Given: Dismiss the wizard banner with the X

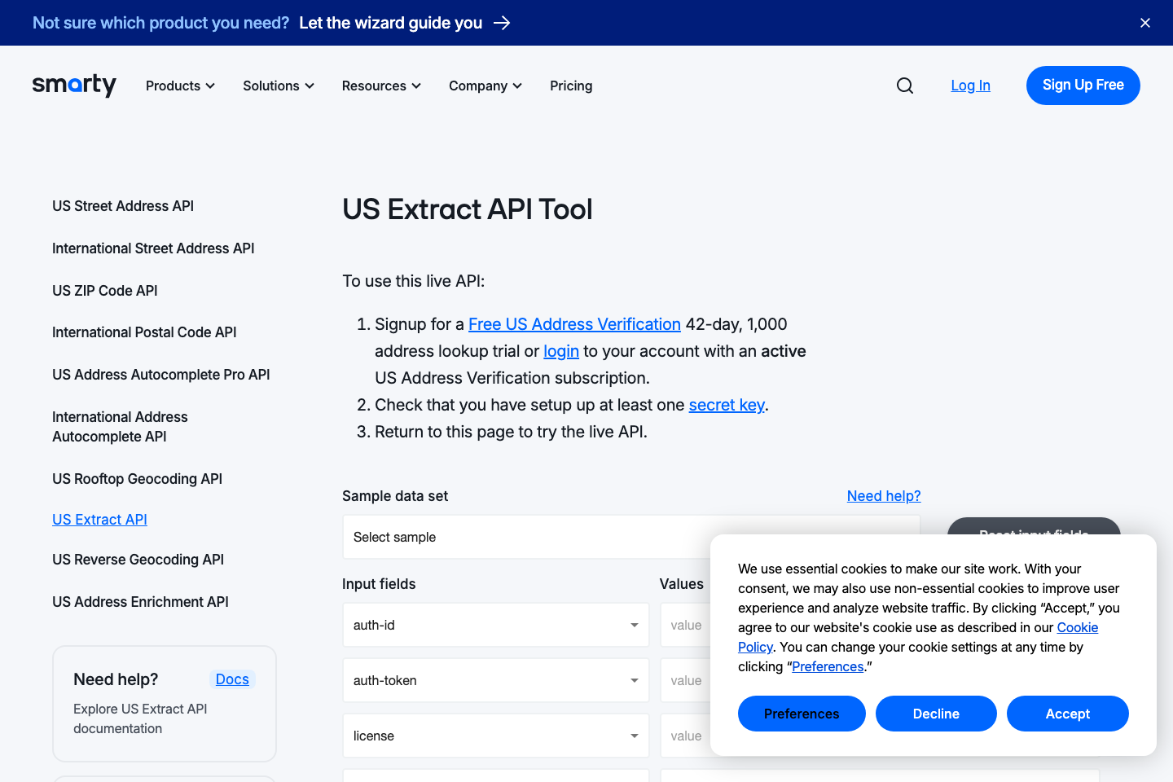Looking at the screenshot, I should click(x=1144, y=23).
